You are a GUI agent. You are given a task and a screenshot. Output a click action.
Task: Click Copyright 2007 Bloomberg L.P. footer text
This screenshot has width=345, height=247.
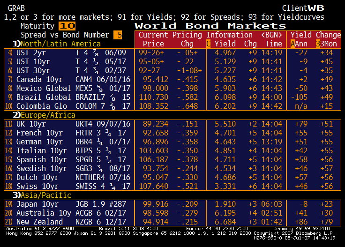click(x=294, y=233)
